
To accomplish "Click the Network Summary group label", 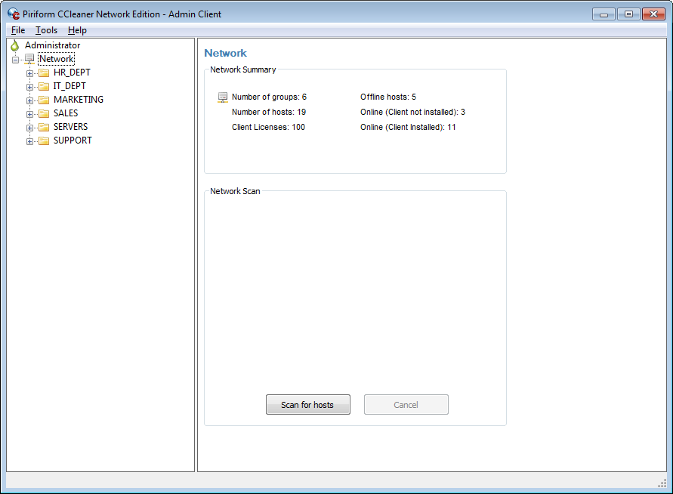I will click(243, 69).
